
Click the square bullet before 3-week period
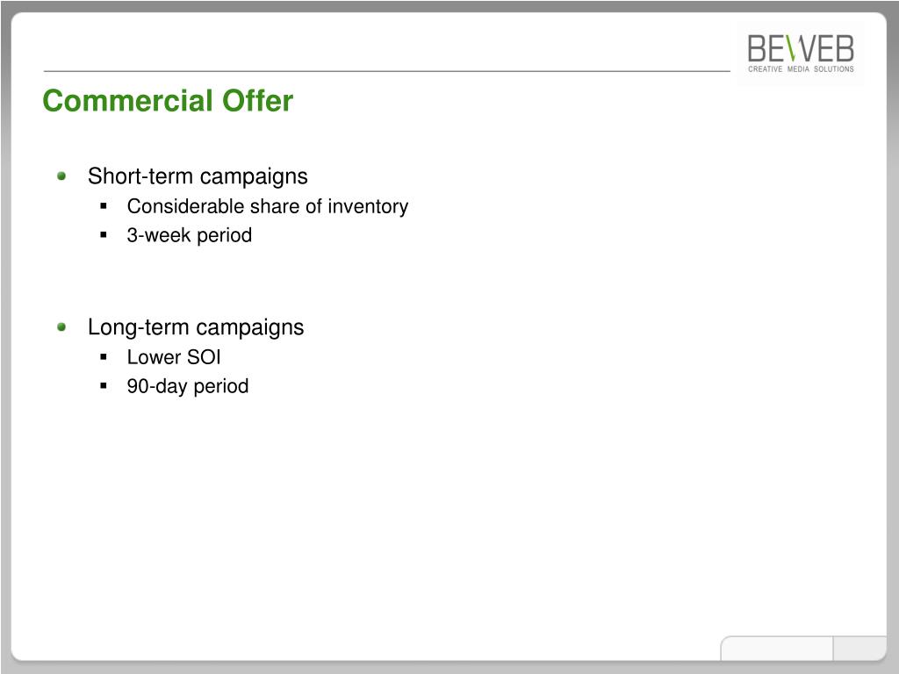tap(104, 234)
